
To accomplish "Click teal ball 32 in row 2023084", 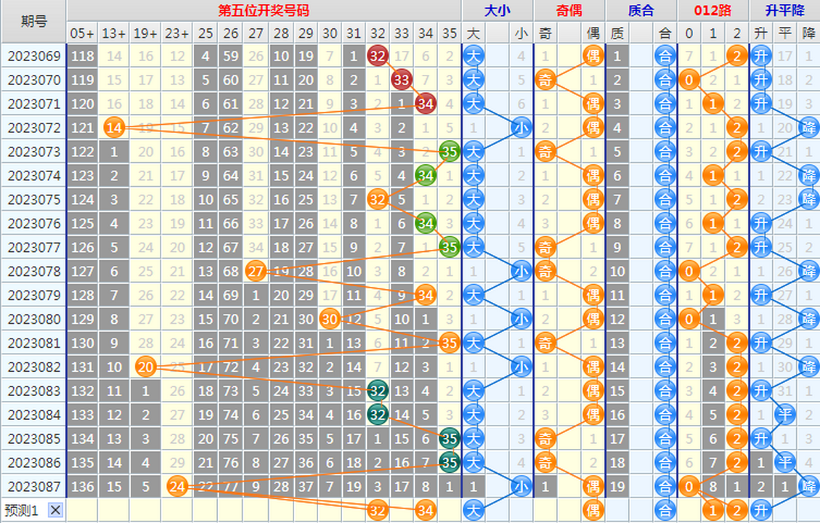I will click(x=377, y=415).
